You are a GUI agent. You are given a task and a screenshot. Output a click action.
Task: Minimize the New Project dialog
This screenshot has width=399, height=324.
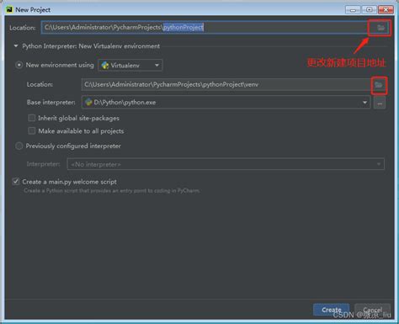point(353,10)
